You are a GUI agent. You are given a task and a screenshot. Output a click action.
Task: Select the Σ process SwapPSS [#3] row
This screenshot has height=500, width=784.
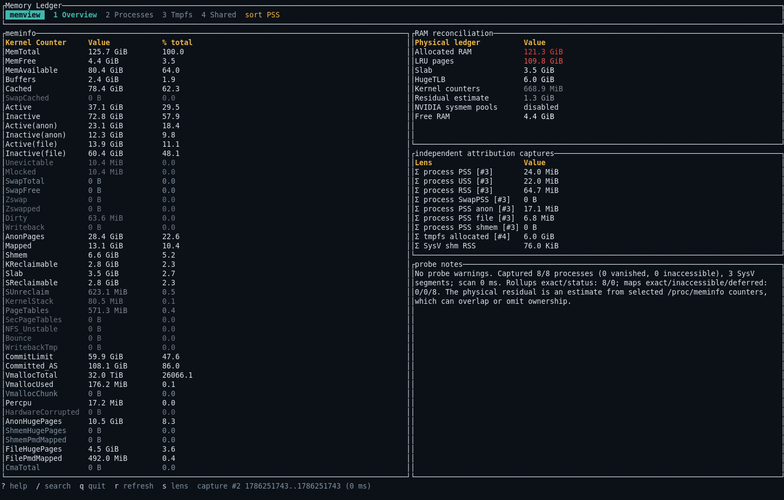click(598, 199)
